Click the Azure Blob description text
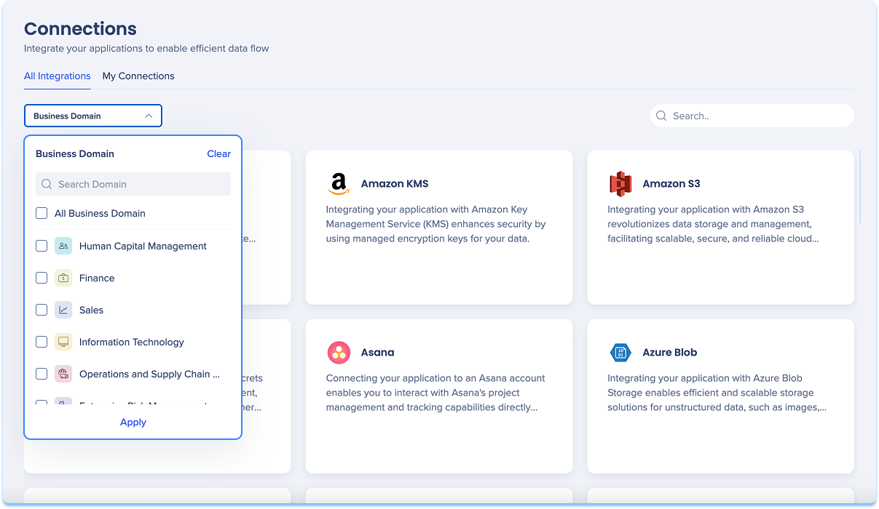The image size is (879, 509). point(717,393)
